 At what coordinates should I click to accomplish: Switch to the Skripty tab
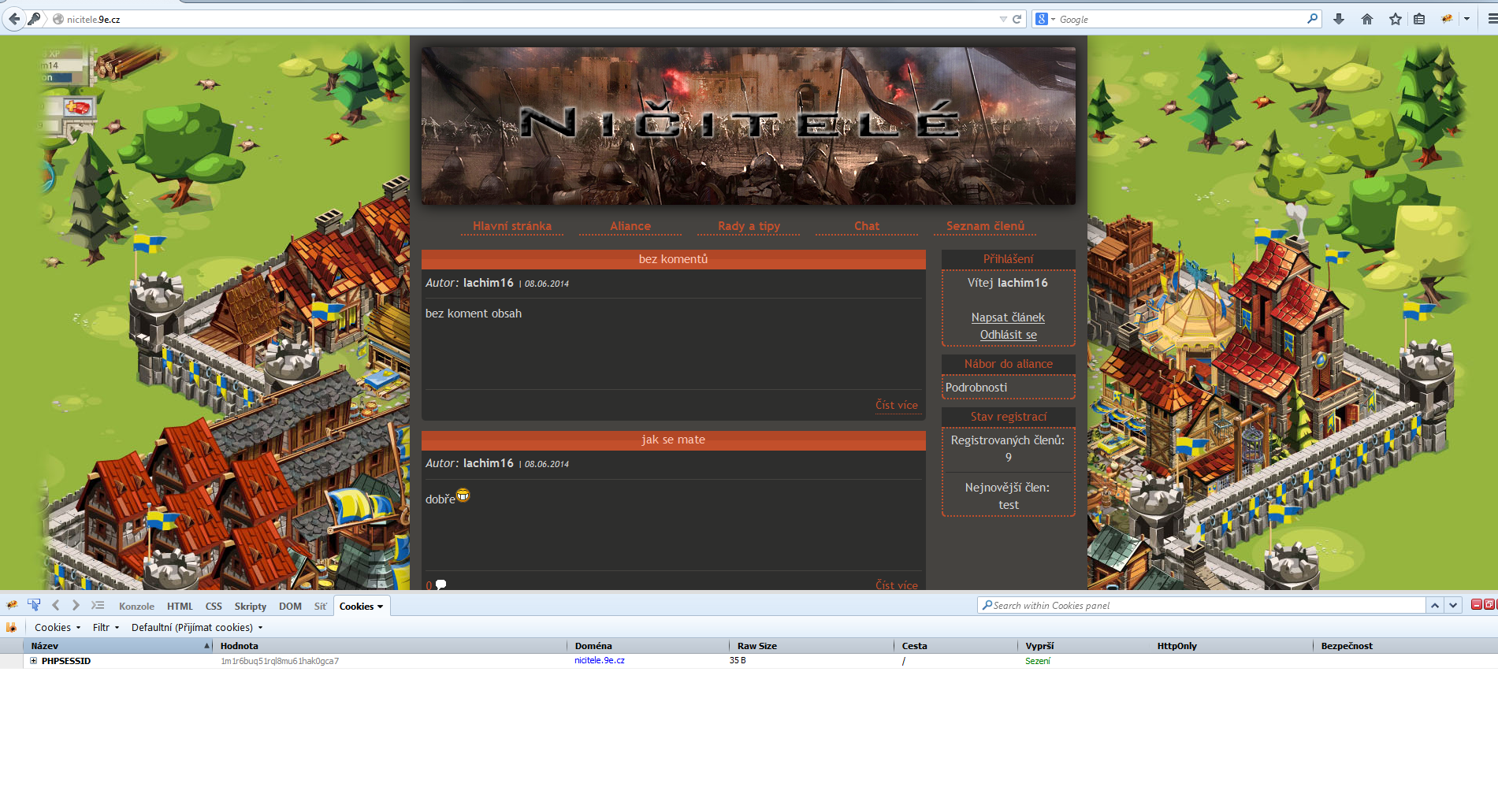click(x=251, y=607)
